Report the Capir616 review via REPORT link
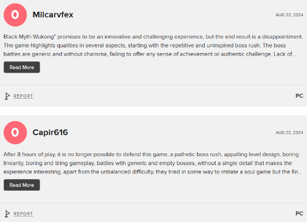 point(23,214)
